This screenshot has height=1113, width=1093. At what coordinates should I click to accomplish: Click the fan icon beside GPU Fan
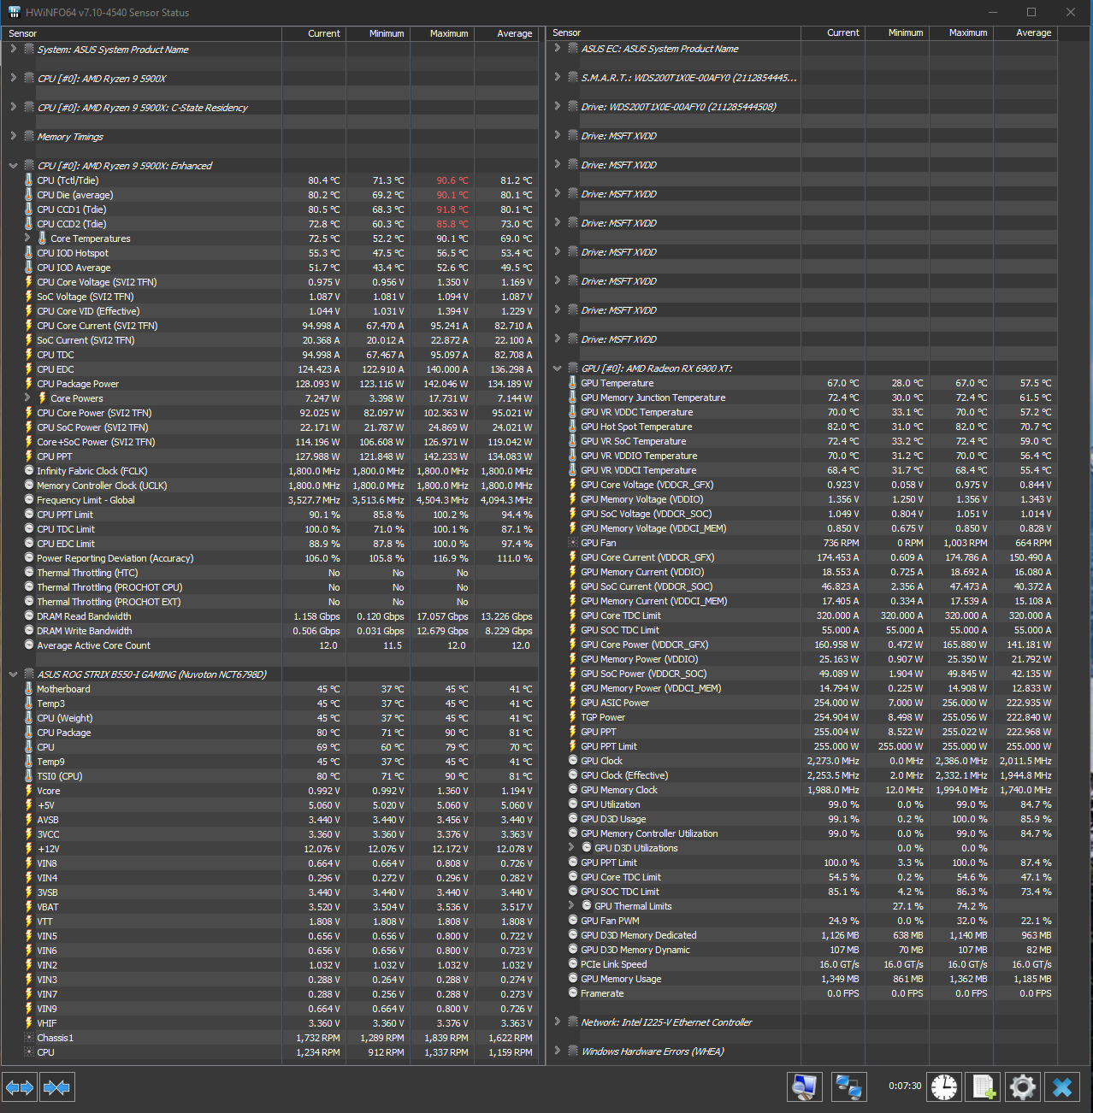(x=573, y=543)
